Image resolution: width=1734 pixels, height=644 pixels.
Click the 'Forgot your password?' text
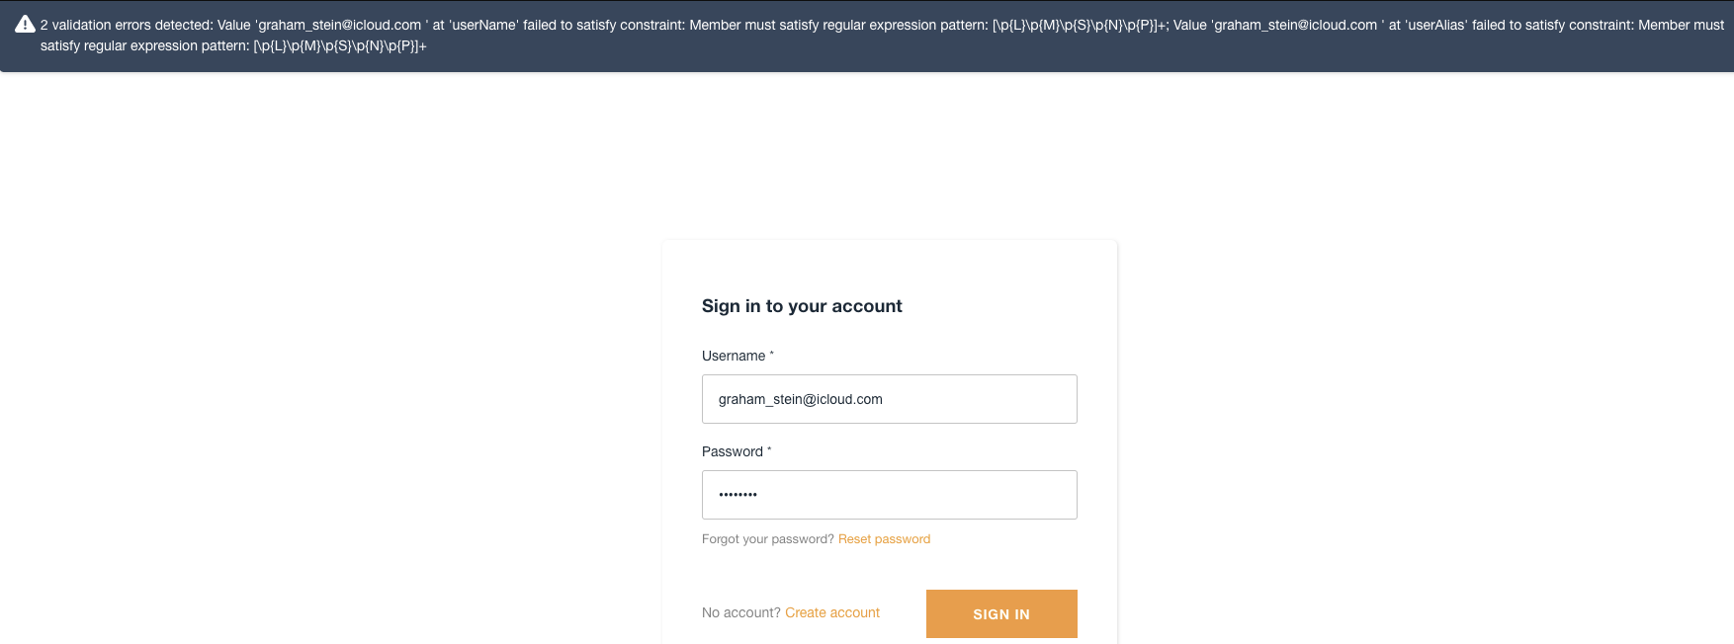768,538
